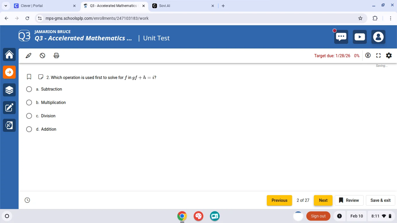The image size is (397, 223).
Task: Open the accessibility options icon
Action: (x=368, y=55)
